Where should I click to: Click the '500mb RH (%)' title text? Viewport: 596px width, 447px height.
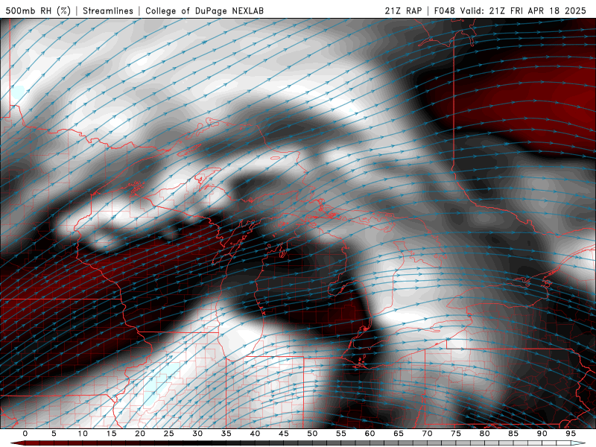[x=38, y=10]
